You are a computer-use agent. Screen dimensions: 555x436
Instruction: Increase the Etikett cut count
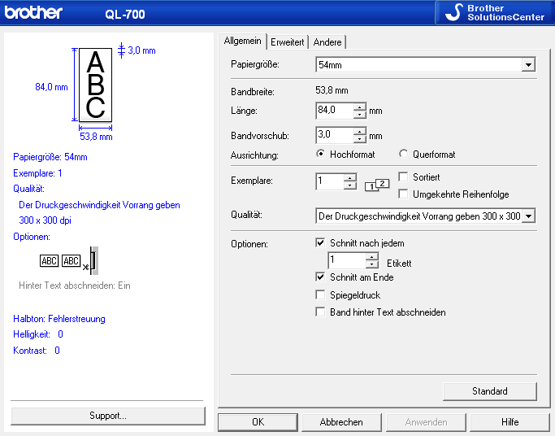click(372, 257)
